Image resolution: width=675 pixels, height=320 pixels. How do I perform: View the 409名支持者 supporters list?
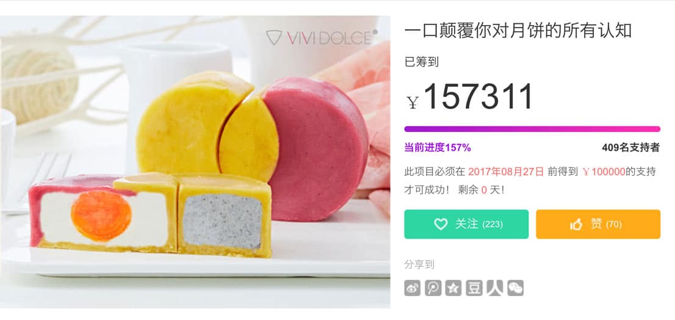coord(630,148)
